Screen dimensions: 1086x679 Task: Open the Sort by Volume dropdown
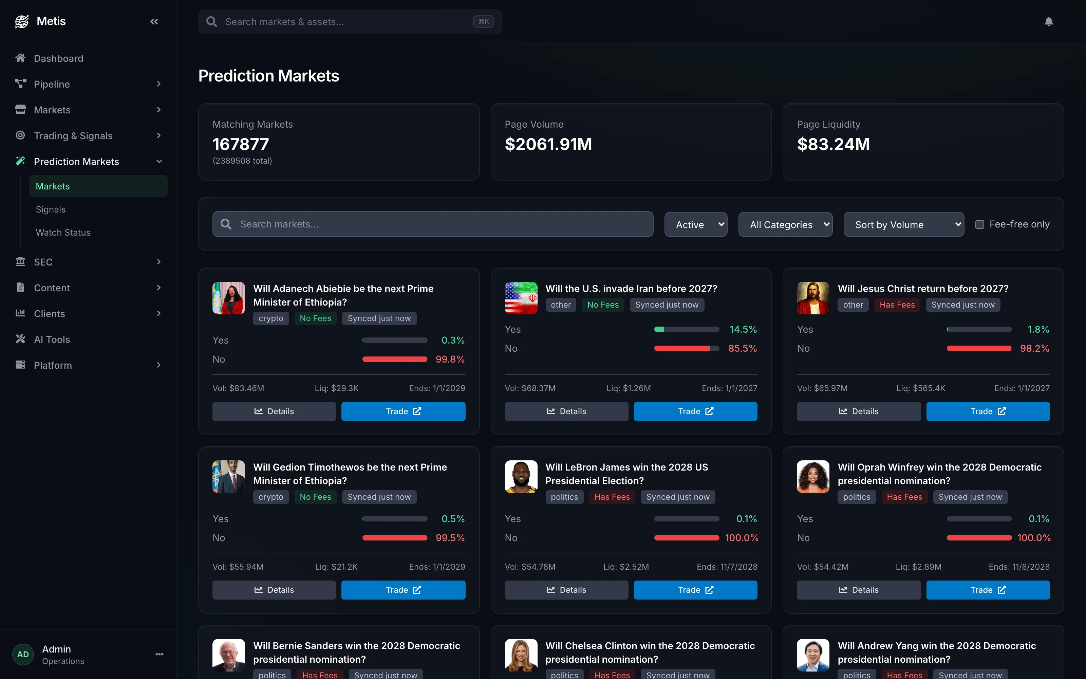[904, 224]
